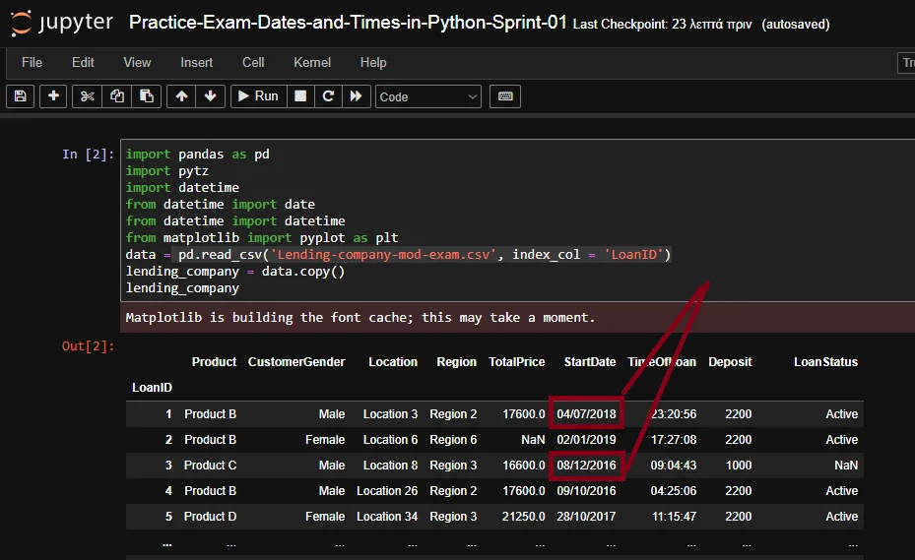Open the Kernel menu
Screen dimensions: 915x560
pos(312,62)
